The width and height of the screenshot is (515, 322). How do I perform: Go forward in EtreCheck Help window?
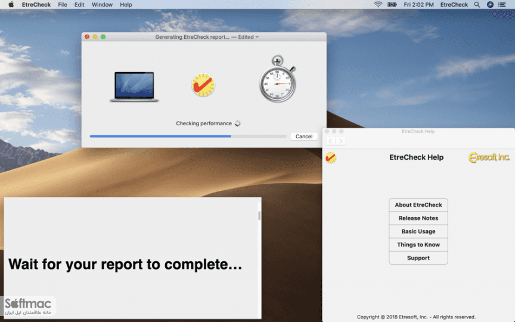coord(340,141)
